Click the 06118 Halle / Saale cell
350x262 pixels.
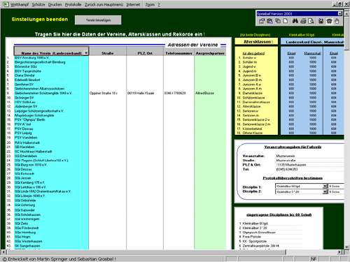coord(145,93)
